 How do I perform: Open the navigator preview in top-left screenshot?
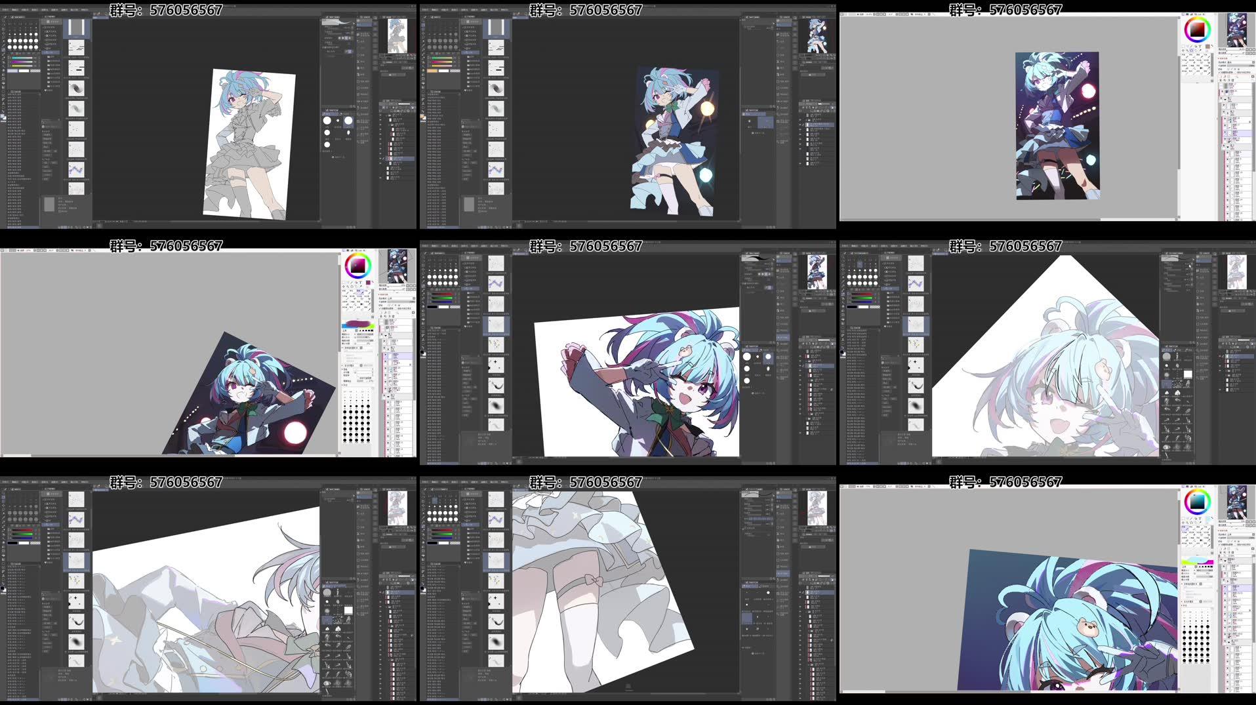tap(397, 35)
